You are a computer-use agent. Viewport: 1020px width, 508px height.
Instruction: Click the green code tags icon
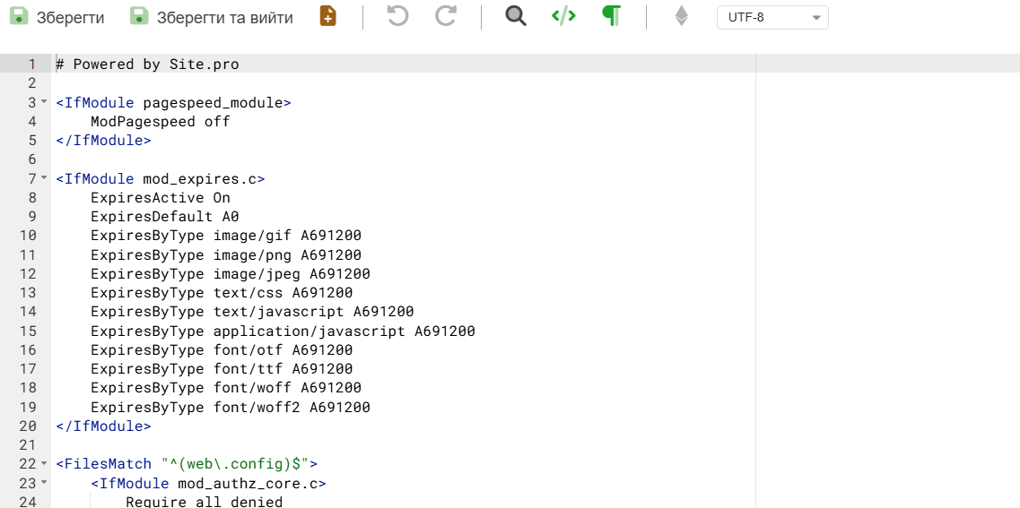pos(563,16)
